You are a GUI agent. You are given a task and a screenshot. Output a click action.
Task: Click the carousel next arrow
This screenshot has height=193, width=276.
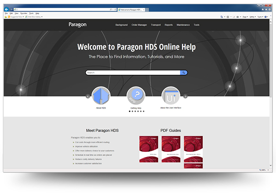click(185, 96)
